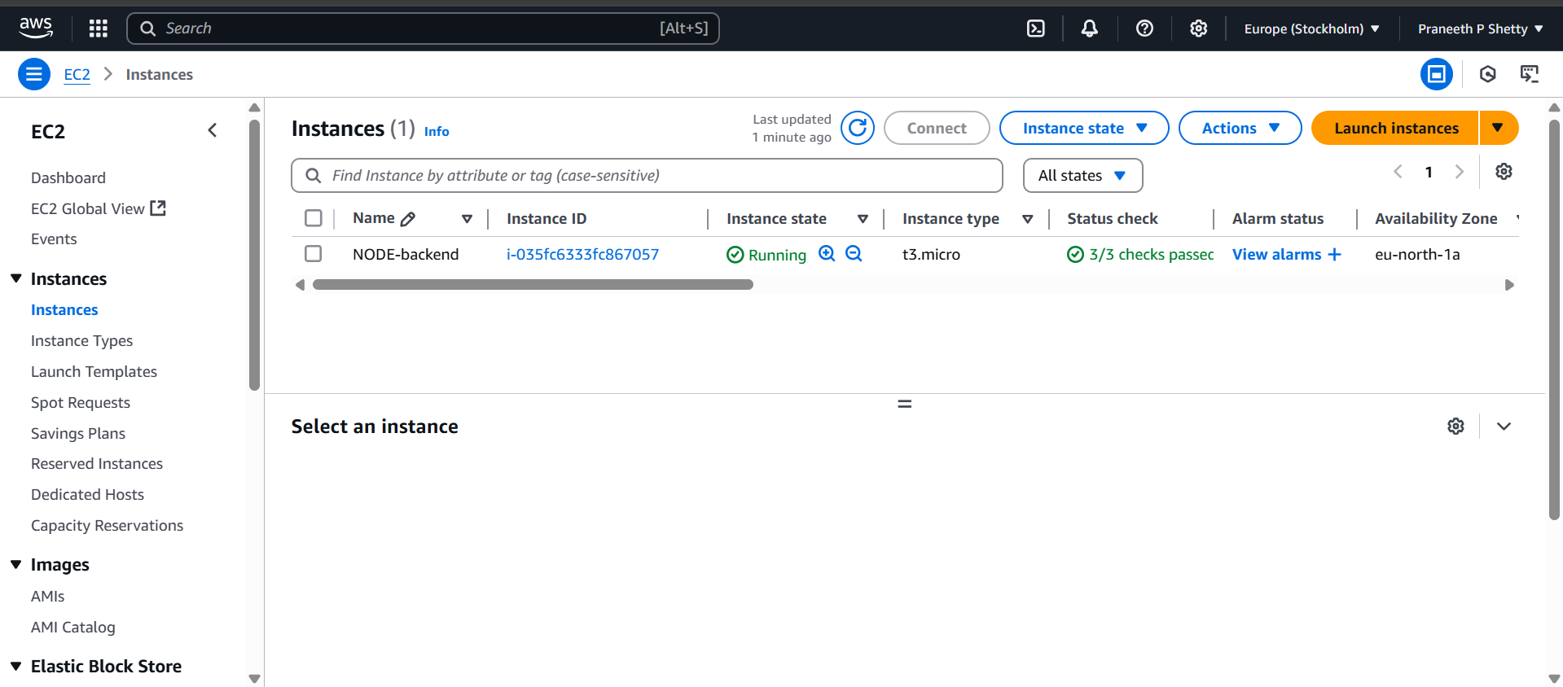Open the Instance state dropdown button
The width and height of the screenshot is (1563, 687).
(1084, 128)
